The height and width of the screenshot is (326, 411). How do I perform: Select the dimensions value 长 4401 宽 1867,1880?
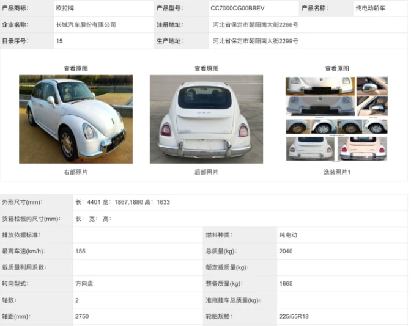point(123,202)
